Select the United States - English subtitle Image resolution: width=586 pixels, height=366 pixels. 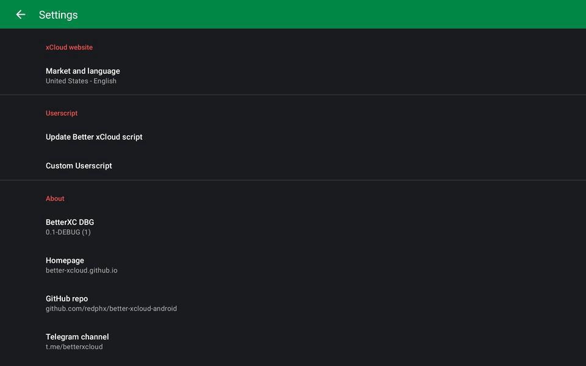(x=81, y=81)
